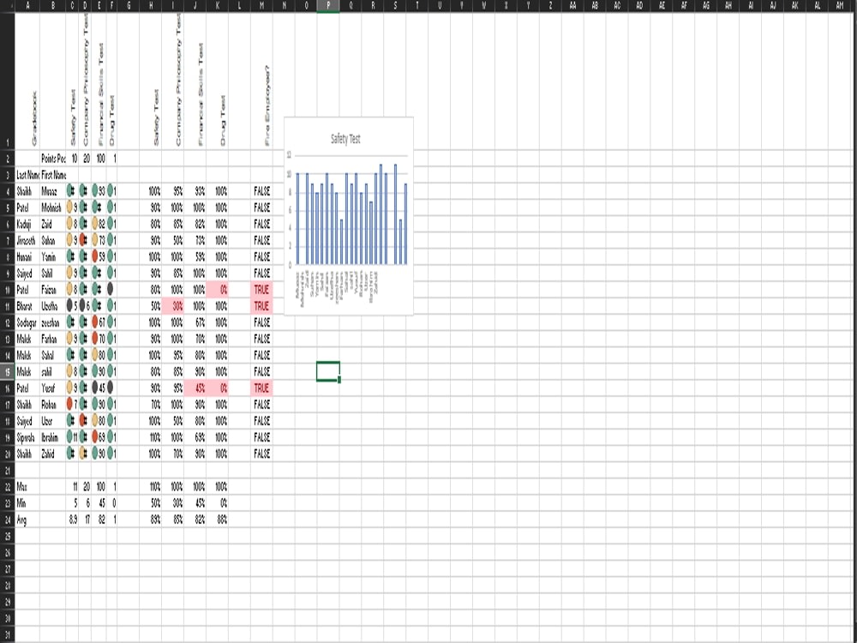Click the TRUE cell in row 16
The height and width of the screenshot is (643, 857).
(x=261, y=388)
